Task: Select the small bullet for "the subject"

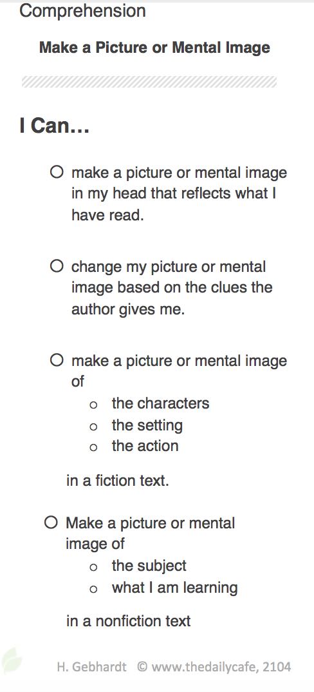Action: pyautogui.click(x=93, y=567)
